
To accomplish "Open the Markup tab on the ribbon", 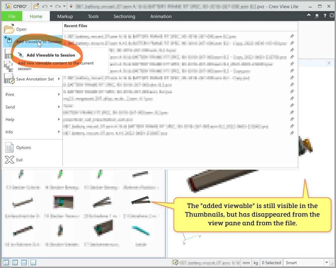I will pos(65,16).
